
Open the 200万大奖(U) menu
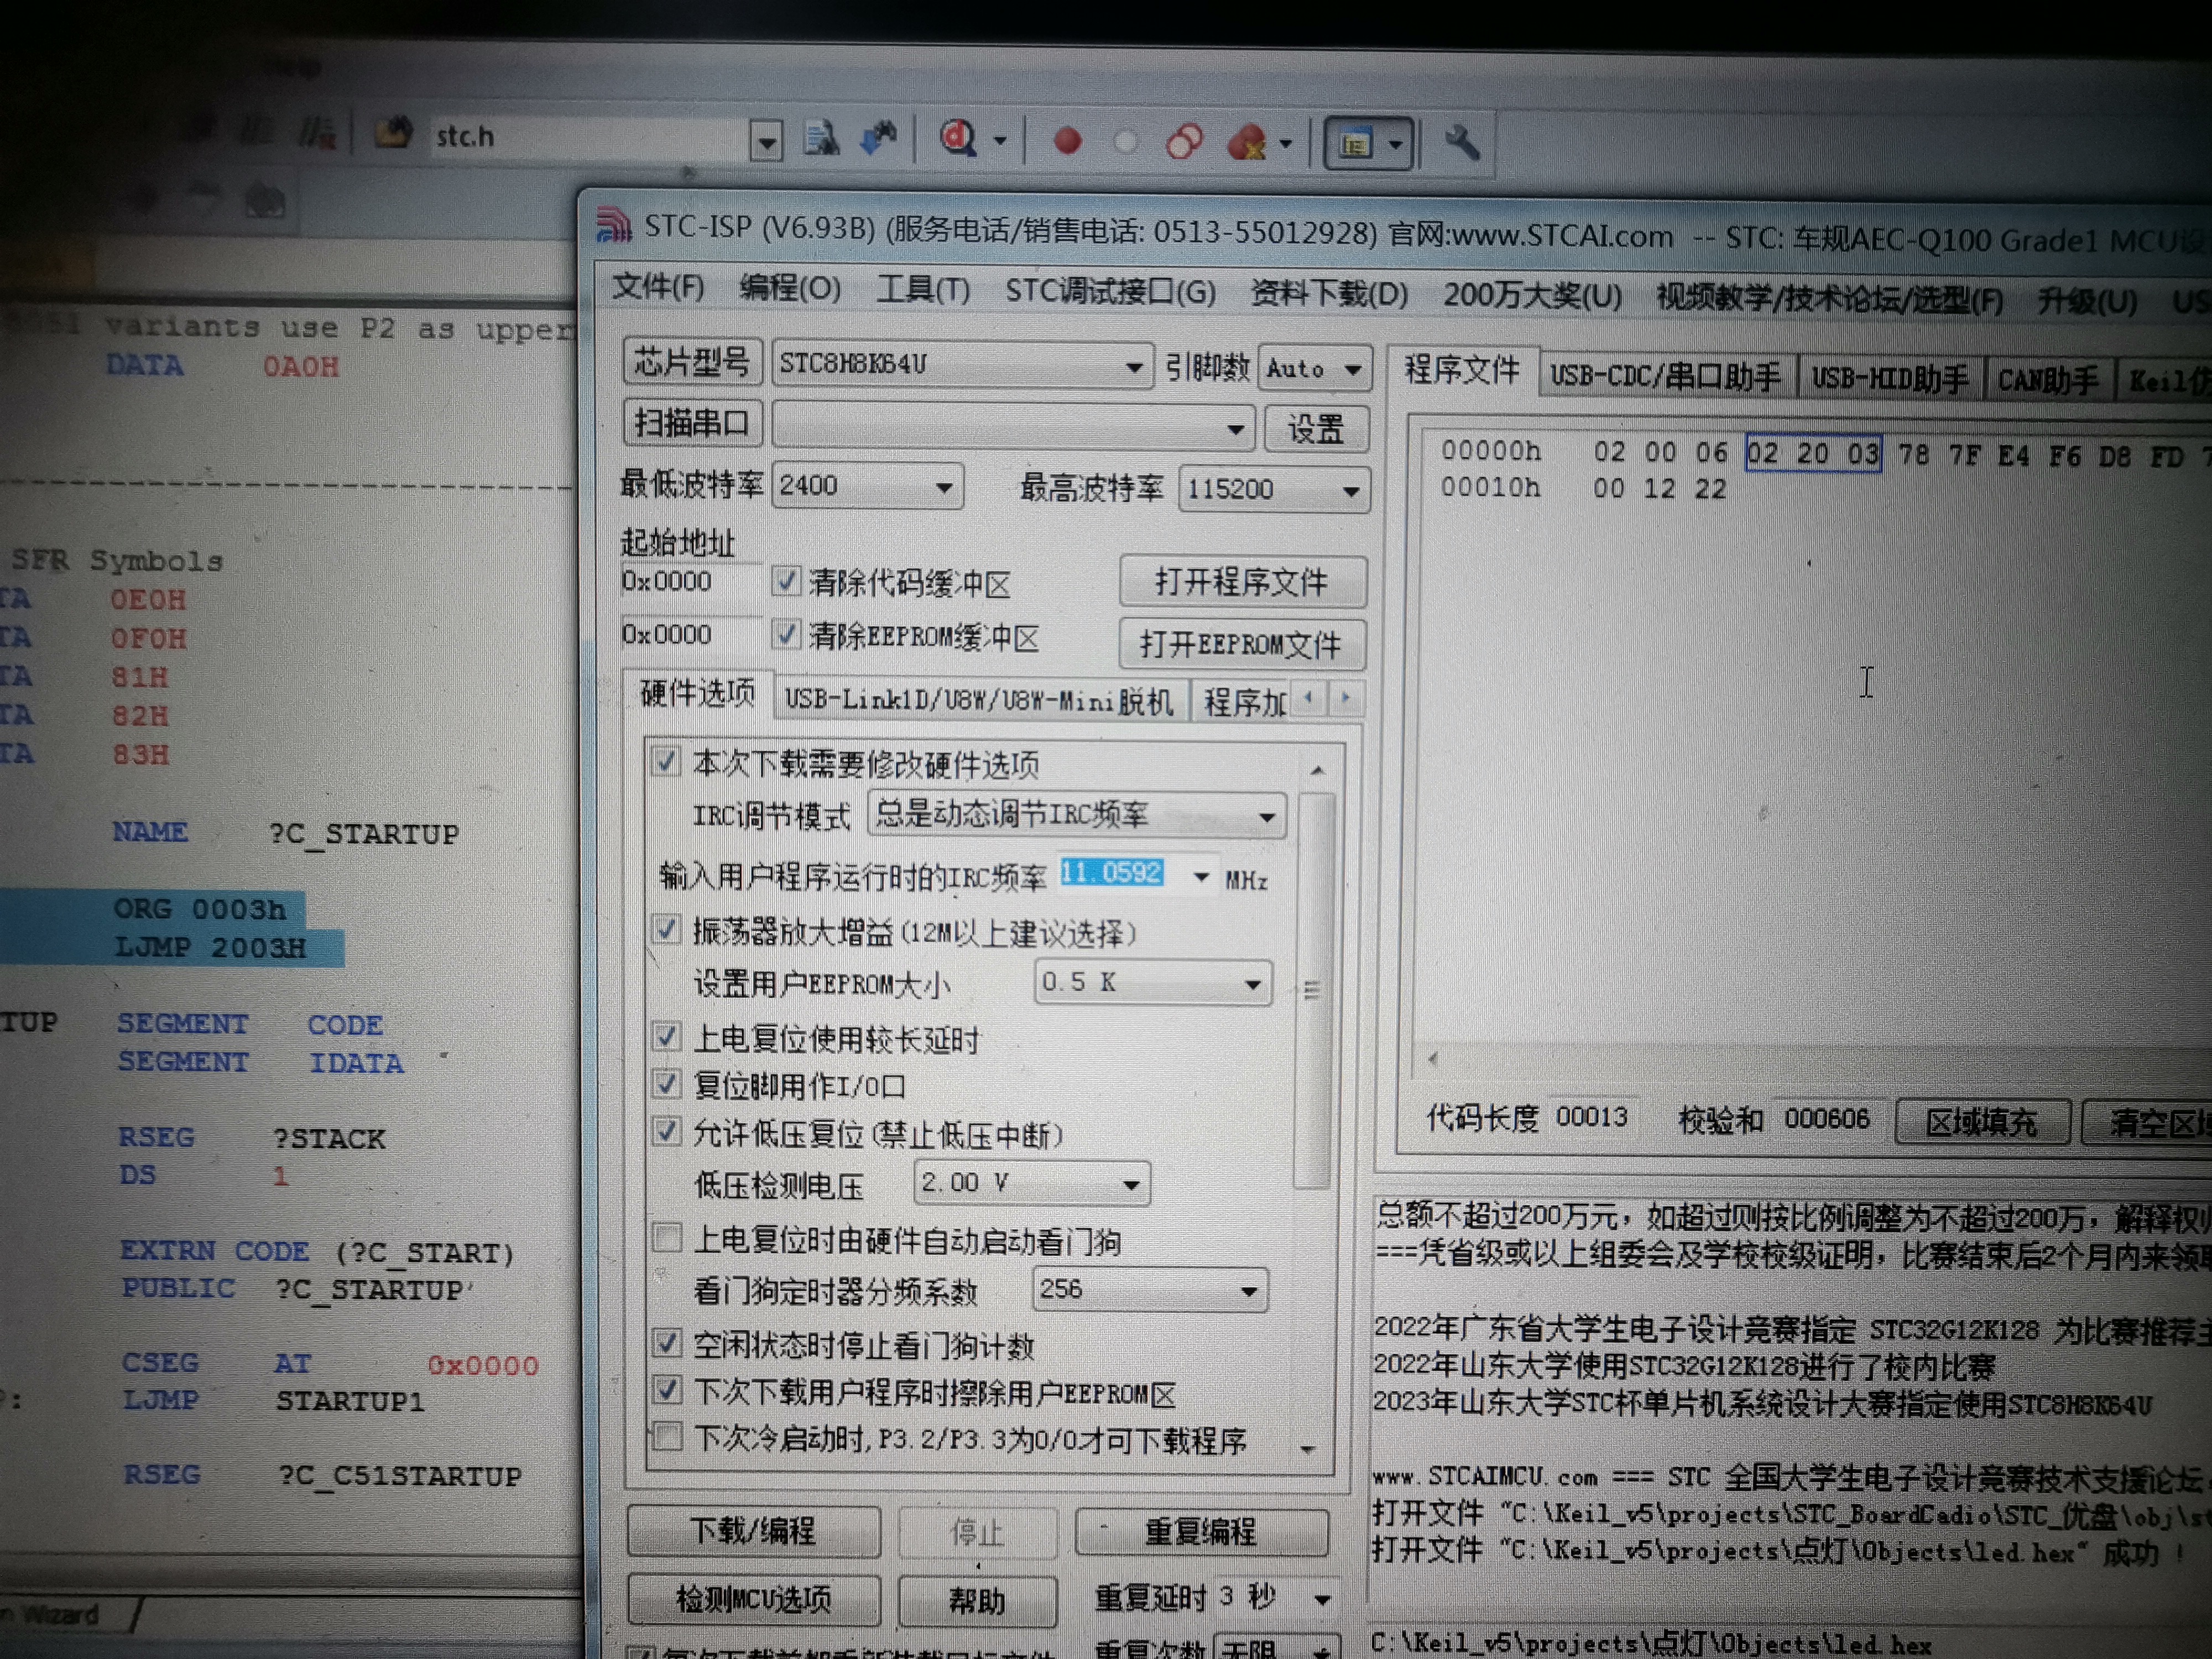1532,296
